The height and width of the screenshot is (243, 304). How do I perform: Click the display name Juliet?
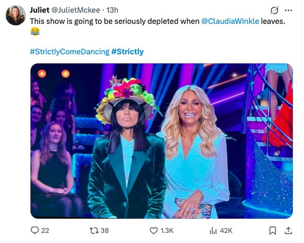point(40,10)
